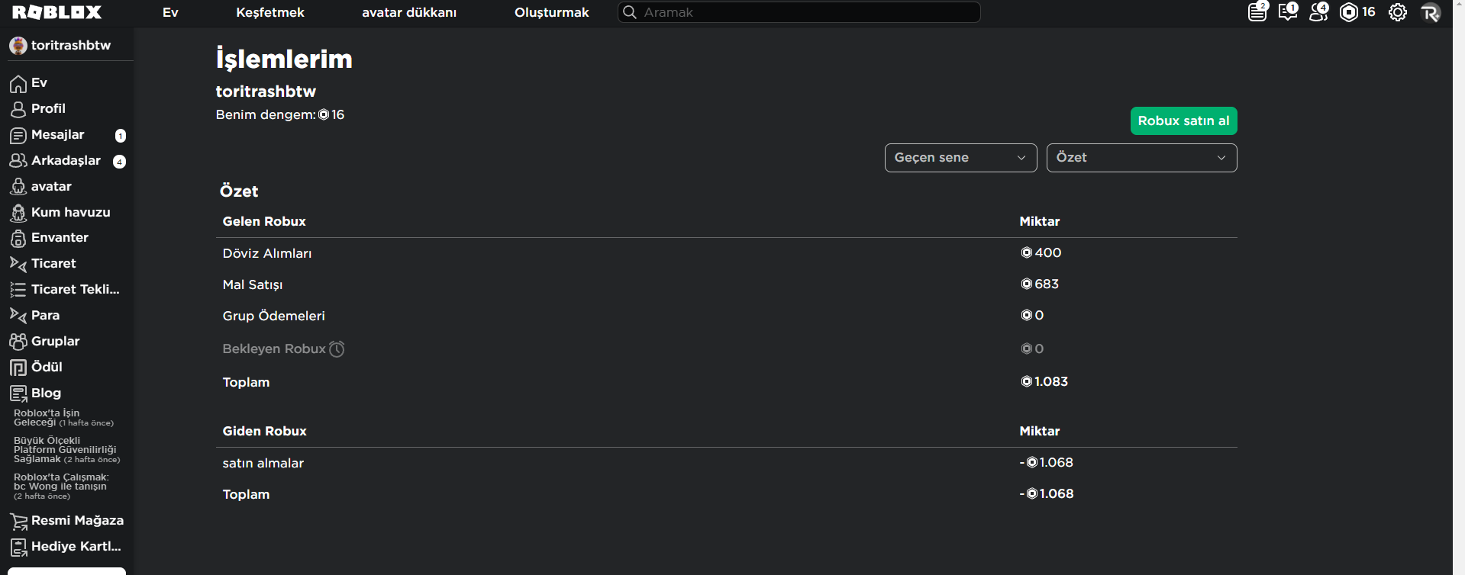This screenshot has height=575, width=1465.
Task: Open the Geçen sene period dropdown
Action: click(960, 158)
